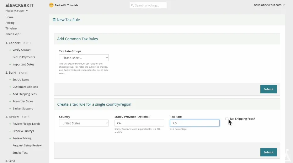Click the New Tax Rule heading text
This screenshot has height=163, width=293.
pos(68,20)
